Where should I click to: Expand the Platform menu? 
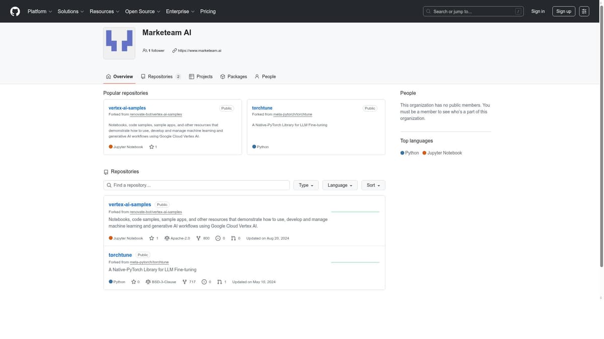point(40,11)
